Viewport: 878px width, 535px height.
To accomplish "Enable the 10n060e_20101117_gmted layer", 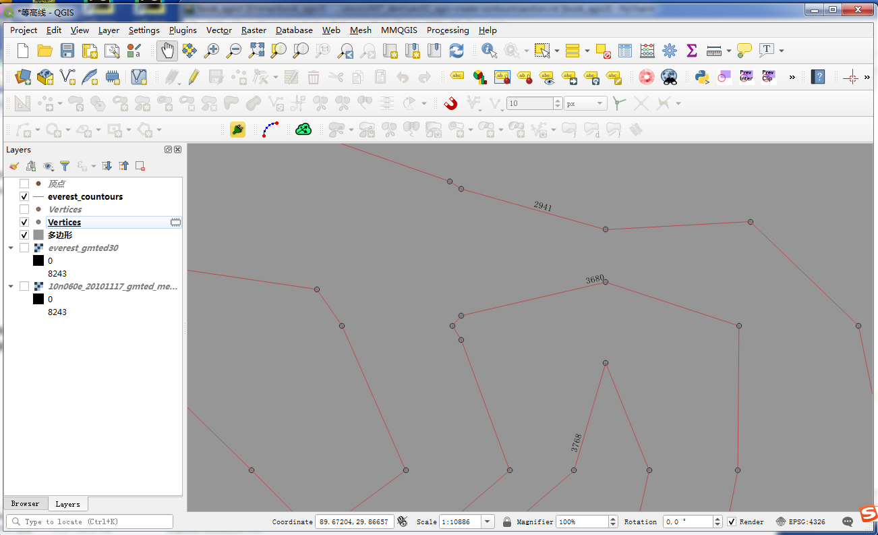I will tap(24, 286).
